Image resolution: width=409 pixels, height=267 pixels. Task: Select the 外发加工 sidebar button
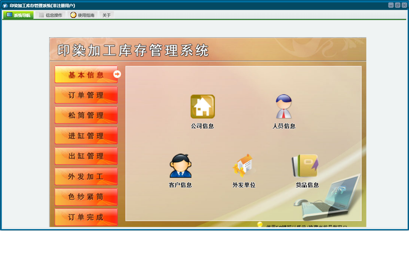86,176
